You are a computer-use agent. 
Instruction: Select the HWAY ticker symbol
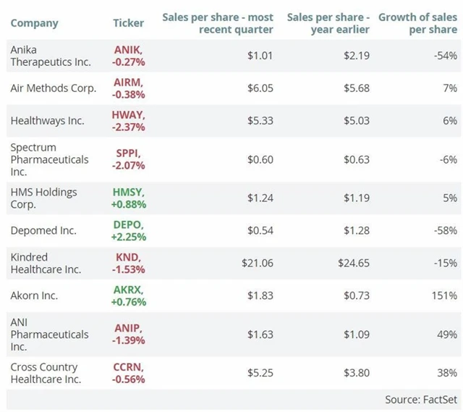[x=129, y=114]
